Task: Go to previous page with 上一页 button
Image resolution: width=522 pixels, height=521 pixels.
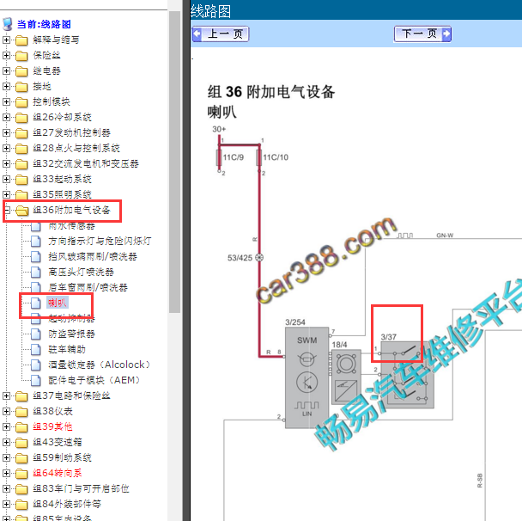Action: click(221, 34)
